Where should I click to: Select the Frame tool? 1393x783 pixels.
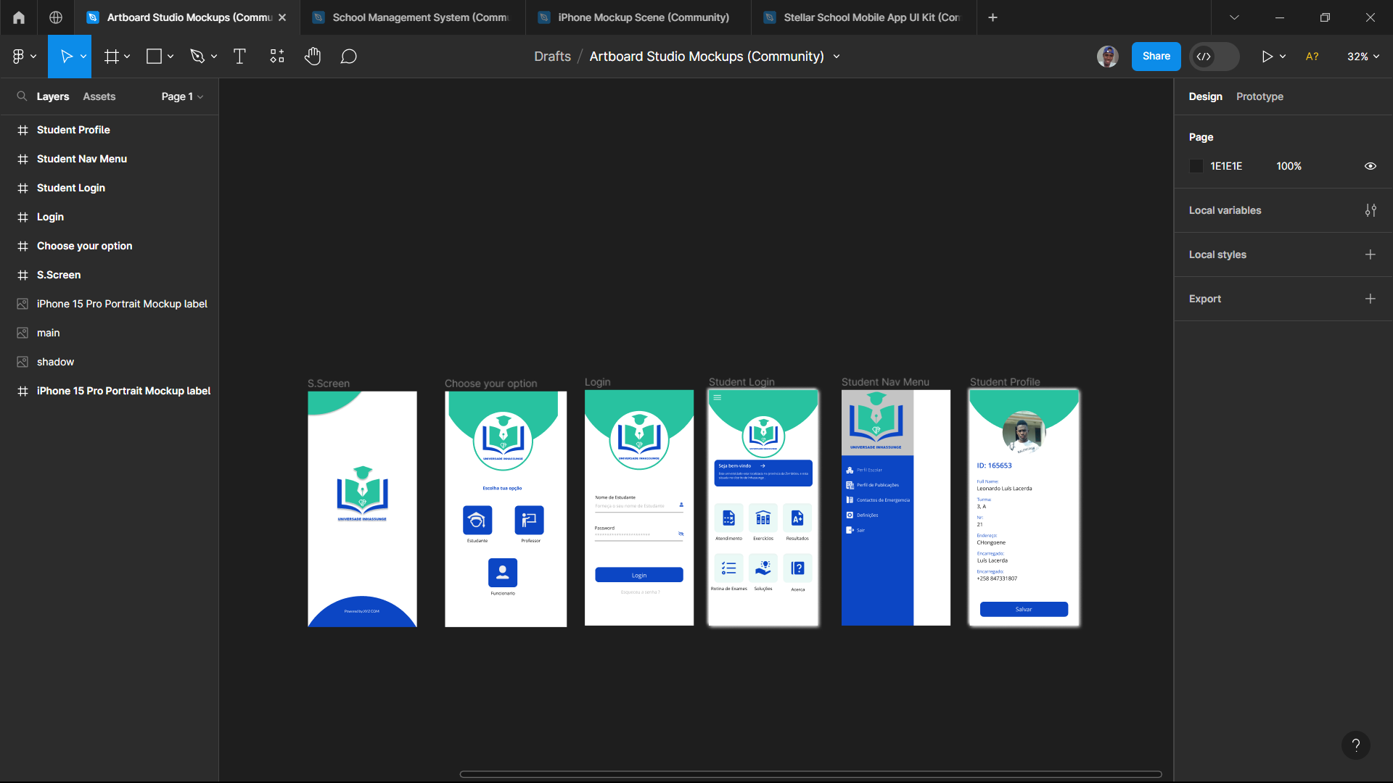111,57
